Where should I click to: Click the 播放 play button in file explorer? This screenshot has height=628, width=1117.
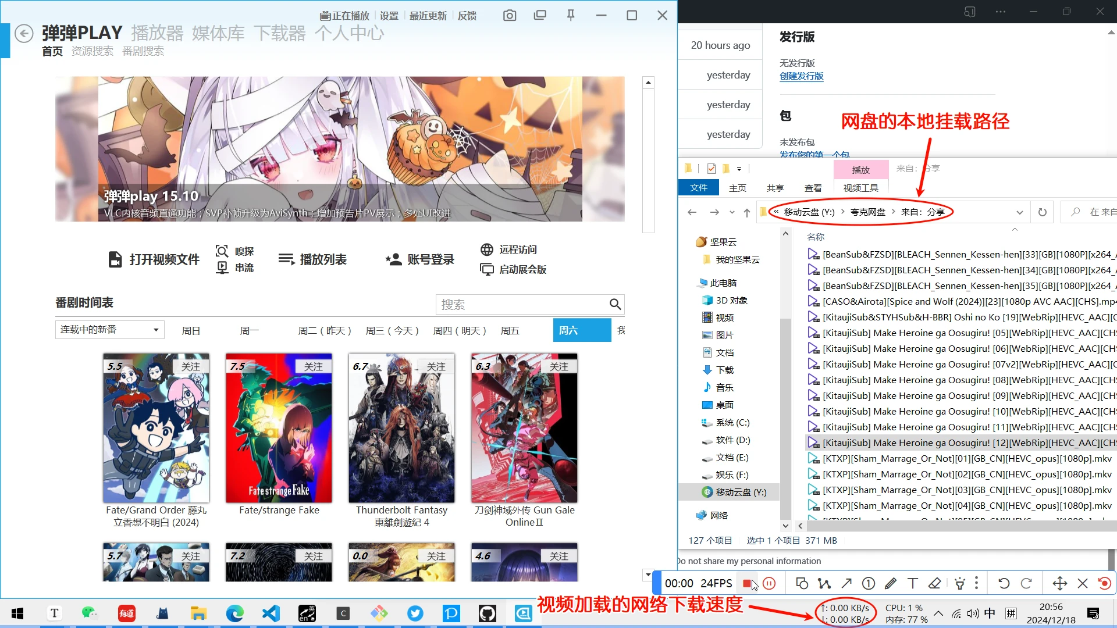pyautogui.click(x=860, y=169)
